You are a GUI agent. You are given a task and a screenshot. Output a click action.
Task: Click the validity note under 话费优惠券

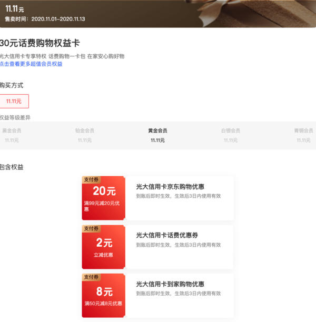179,245
